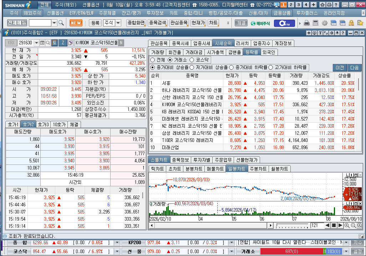The height and width of the screenshot is (256, 366).
Task: Select 고가대비 하락률 radio option
Action: 271,67
